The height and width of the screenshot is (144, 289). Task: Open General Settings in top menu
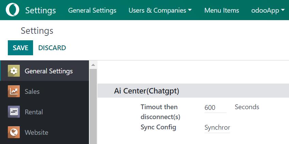point(92,10)
